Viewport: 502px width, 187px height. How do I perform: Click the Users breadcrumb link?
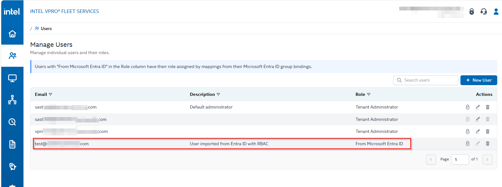point(46,28)
